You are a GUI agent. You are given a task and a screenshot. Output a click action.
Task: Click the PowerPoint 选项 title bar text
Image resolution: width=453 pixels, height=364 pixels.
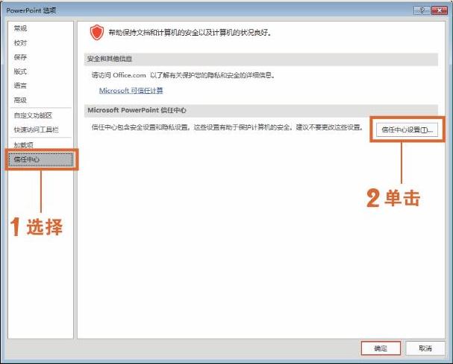point(31,10)
